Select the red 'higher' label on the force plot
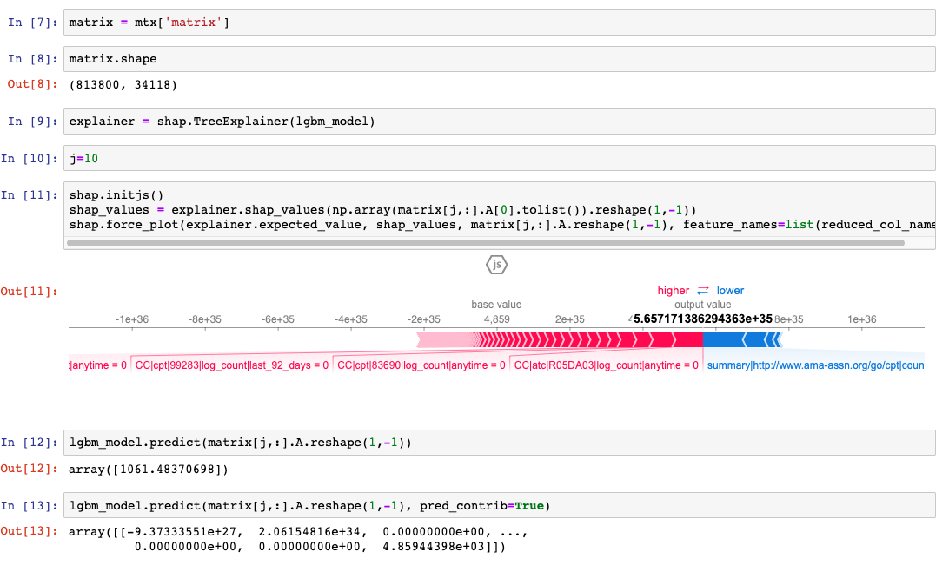Viewport: 949px width, 565px height. point(674,291)
